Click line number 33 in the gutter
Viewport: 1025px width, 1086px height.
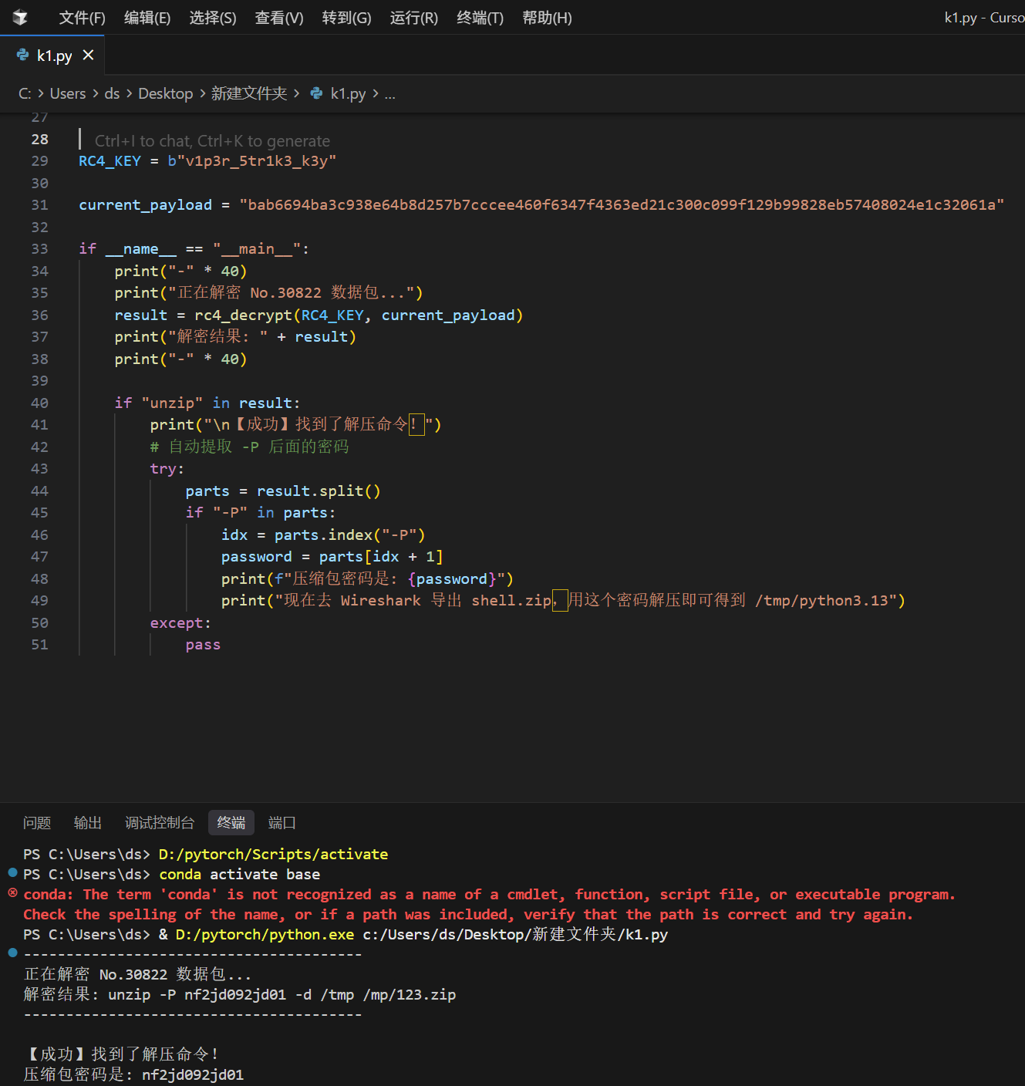(x=39, y=249)
